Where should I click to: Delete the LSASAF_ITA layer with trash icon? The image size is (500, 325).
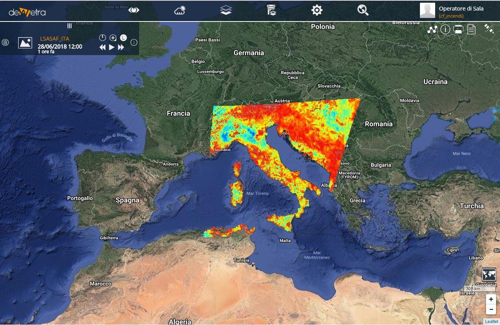coord(5,42)
